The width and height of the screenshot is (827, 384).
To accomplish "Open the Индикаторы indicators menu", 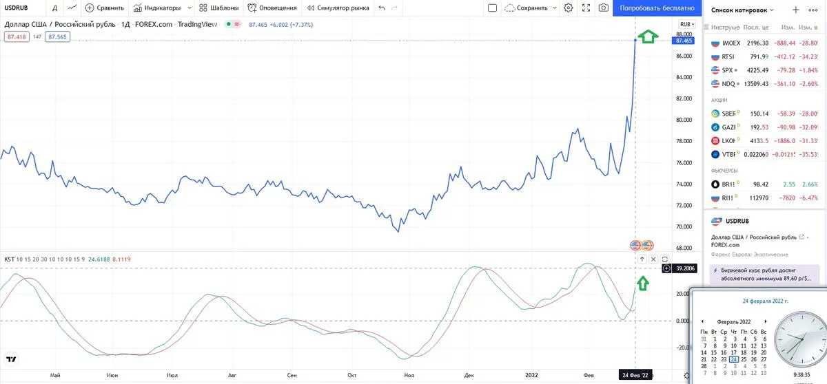I will (158, 8).
